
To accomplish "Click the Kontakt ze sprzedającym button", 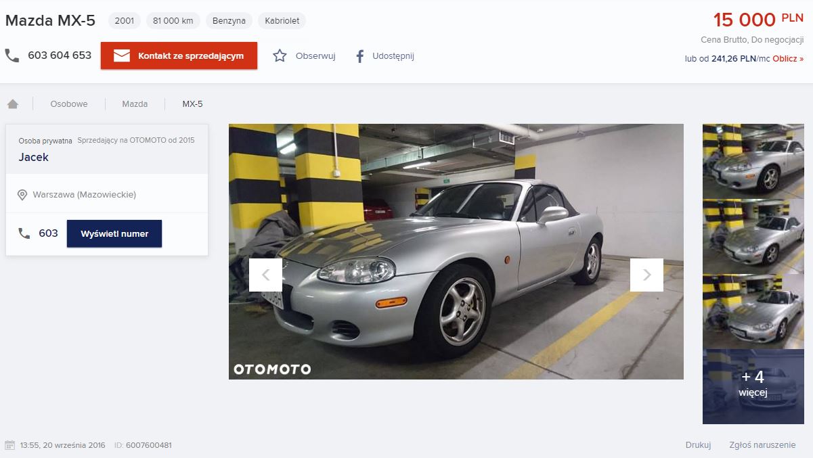I will tap(179, 55).
